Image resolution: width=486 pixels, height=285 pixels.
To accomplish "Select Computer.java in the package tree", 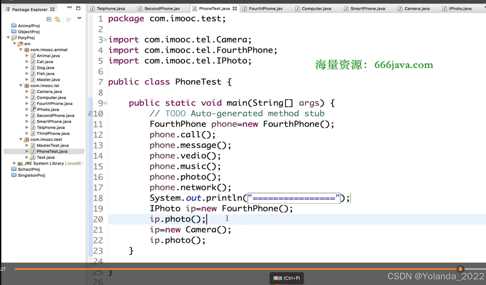I will [51, 97].
